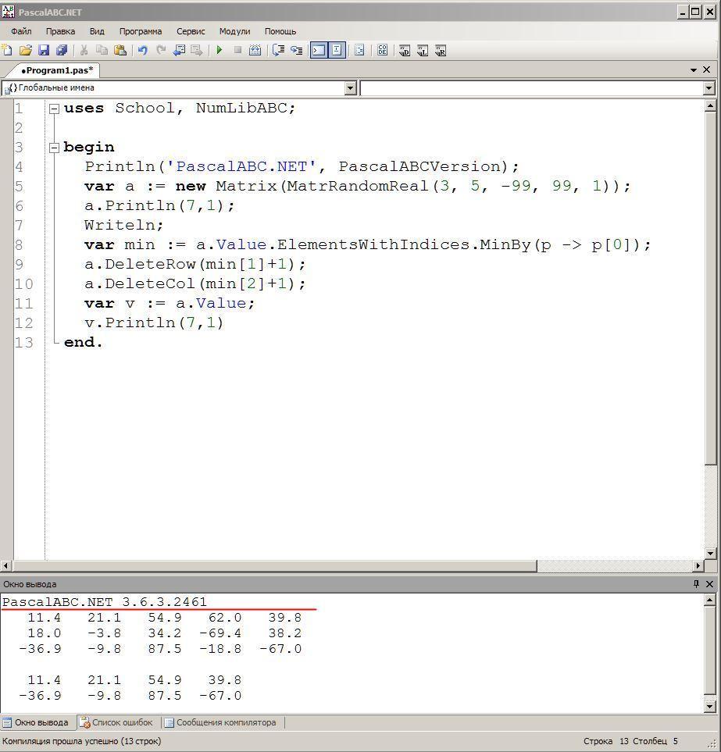Click the navigate backward icon
The image size is (721, 752).
[x=179, y=50]
